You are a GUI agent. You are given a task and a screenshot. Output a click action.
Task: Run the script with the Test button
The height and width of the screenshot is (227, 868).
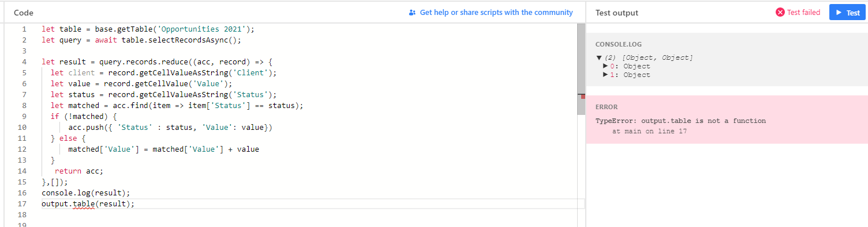(x=847, y=12)
